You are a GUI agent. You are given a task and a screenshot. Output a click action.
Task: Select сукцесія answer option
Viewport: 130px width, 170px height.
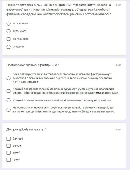9,47
